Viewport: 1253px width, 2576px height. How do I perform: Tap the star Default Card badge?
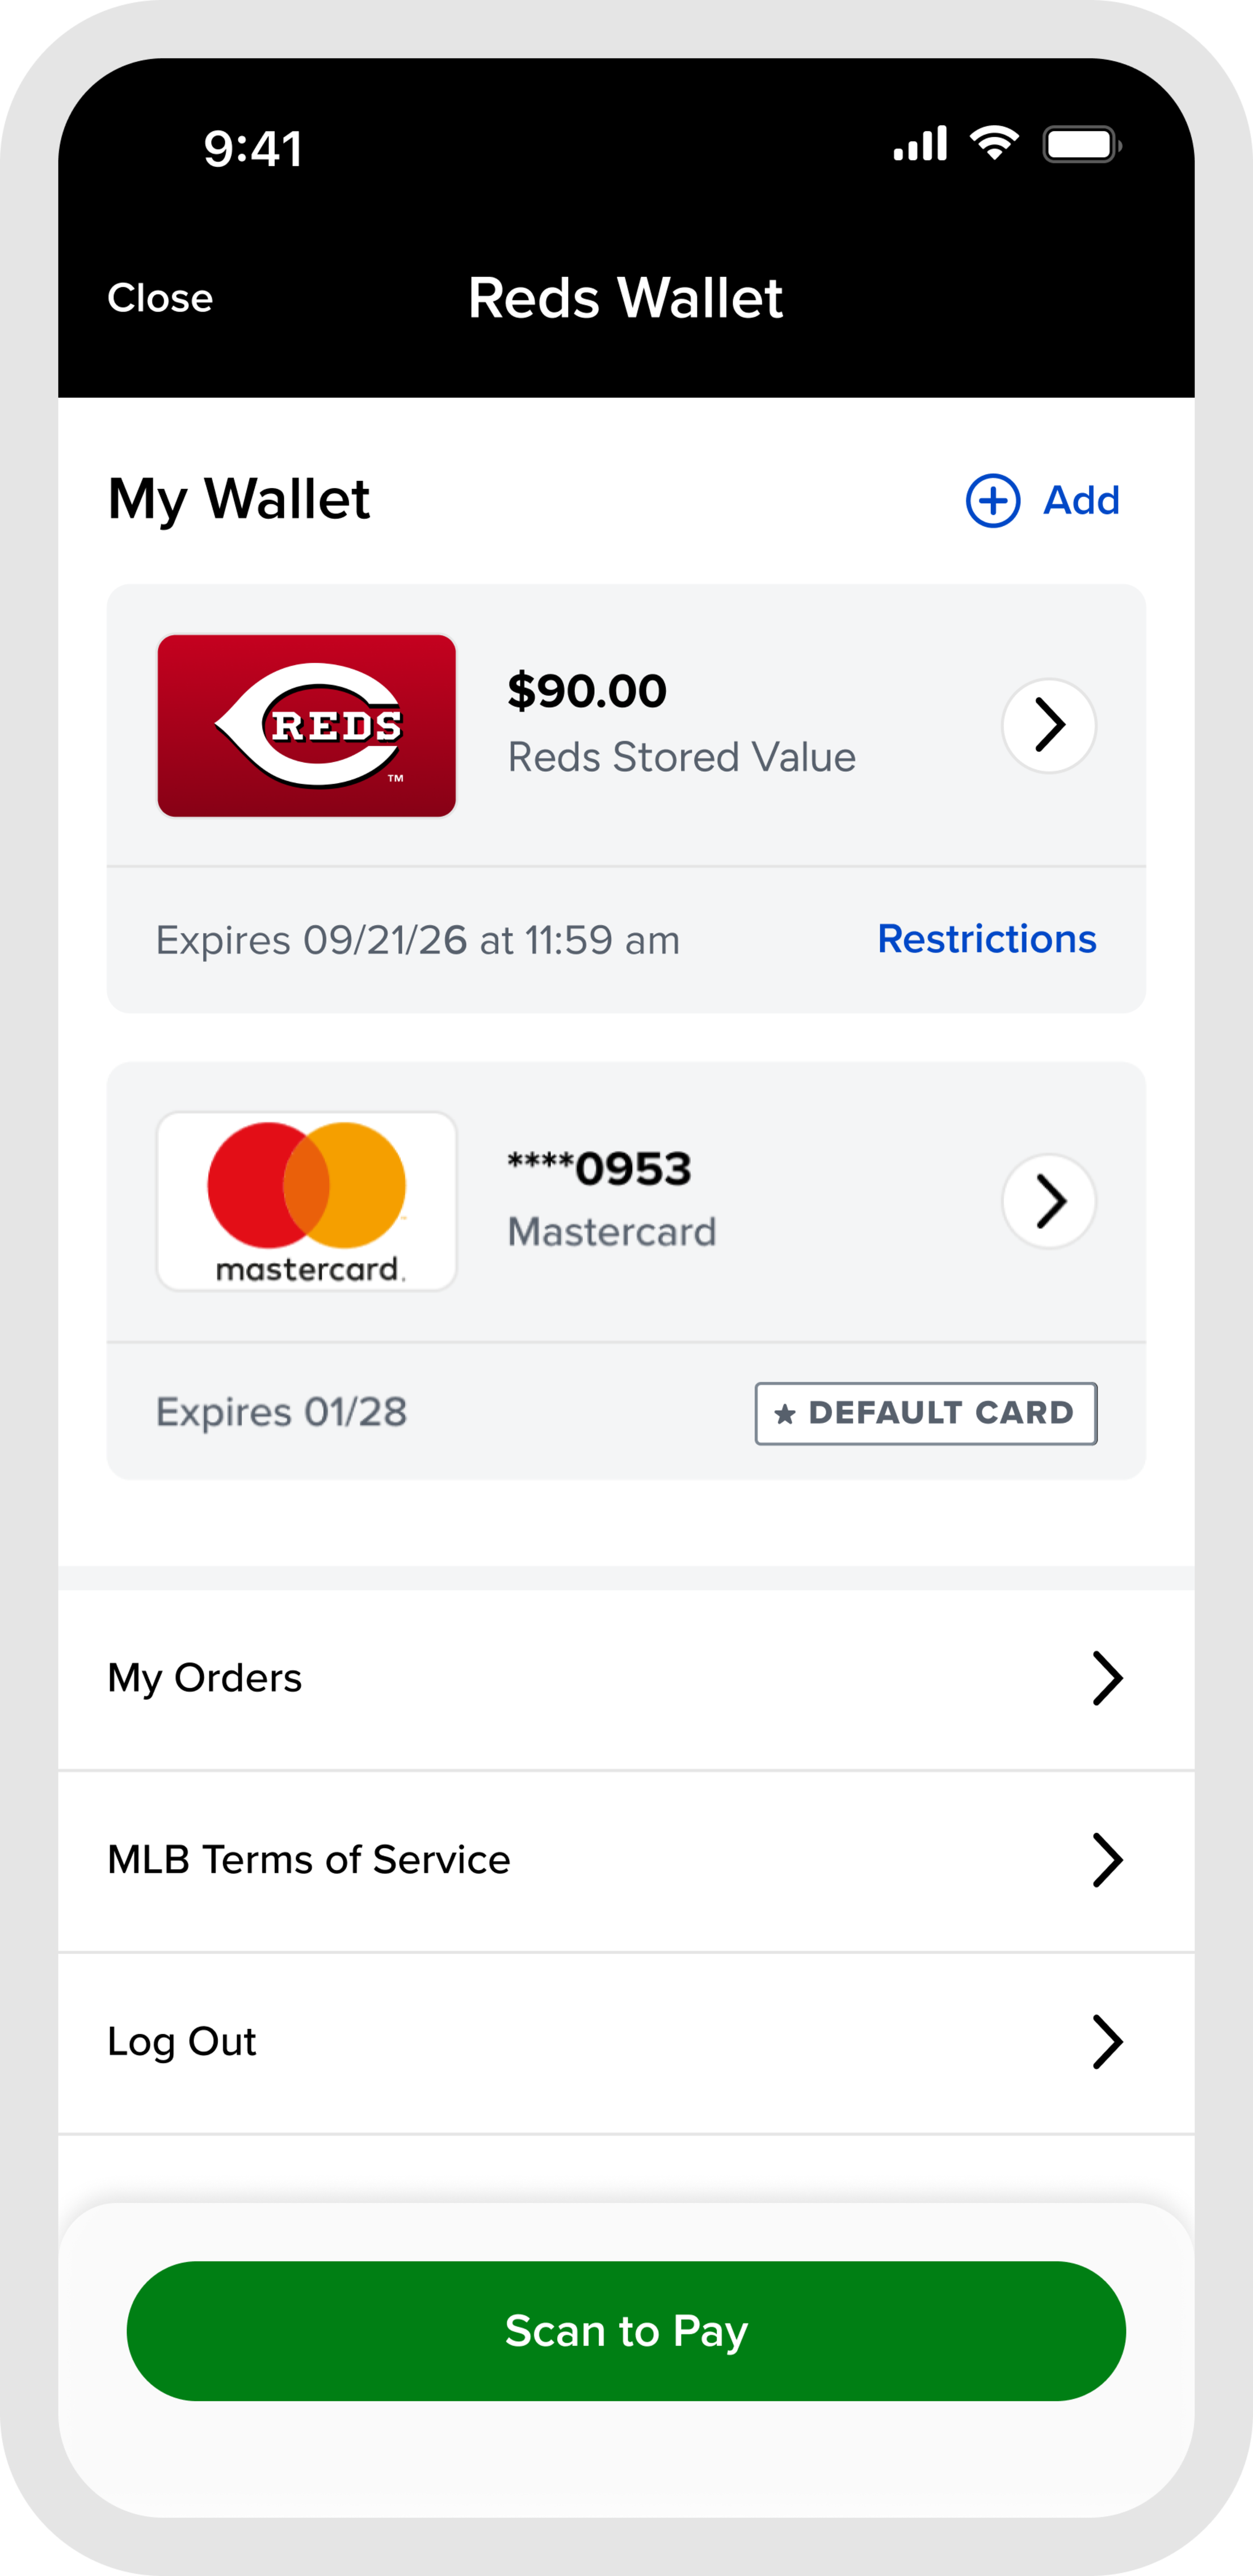[925, 1413]
